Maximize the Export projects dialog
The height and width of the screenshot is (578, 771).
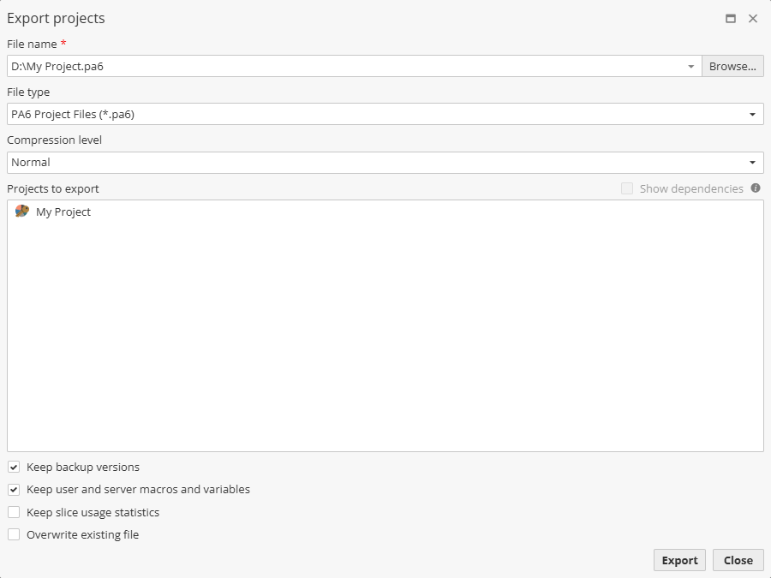(731, 19)
